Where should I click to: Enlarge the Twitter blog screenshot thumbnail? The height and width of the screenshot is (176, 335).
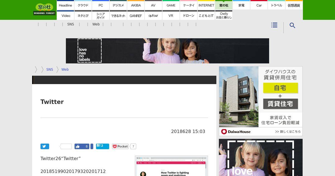coord(171,166)
